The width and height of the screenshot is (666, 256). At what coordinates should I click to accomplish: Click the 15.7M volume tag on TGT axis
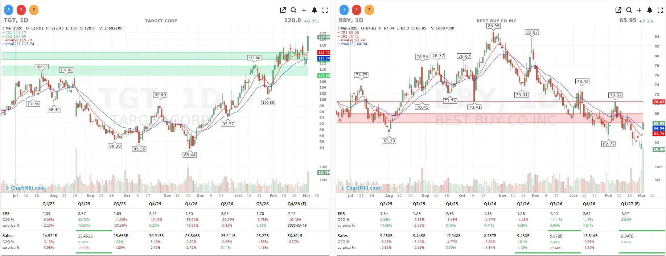[324, 173]
